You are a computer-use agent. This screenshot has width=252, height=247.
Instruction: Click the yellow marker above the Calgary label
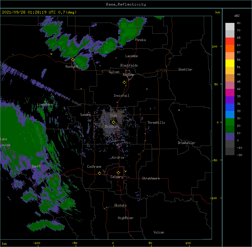[x=118, y=173]
